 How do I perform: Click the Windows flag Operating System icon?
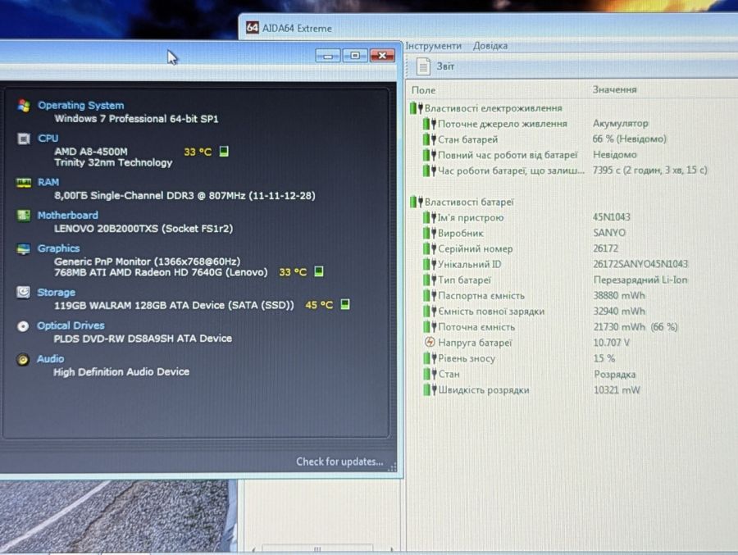[x=24, y=106]
